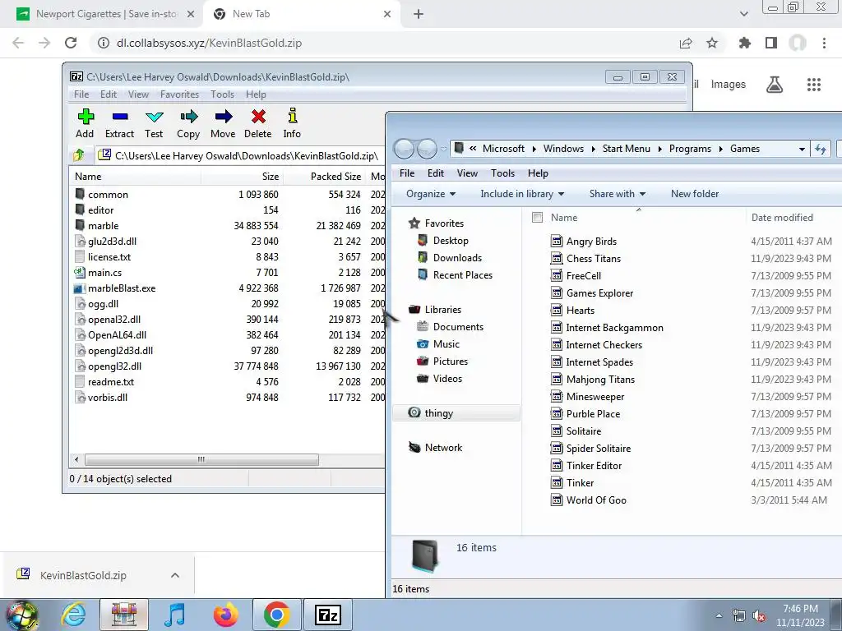Open 7-Zip Favorites menu
This screenshot has height=631, width=842.
[179, 94]
